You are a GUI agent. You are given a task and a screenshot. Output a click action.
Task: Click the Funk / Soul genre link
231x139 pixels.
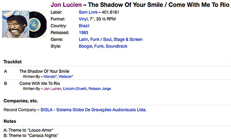[x=101, y=40]
